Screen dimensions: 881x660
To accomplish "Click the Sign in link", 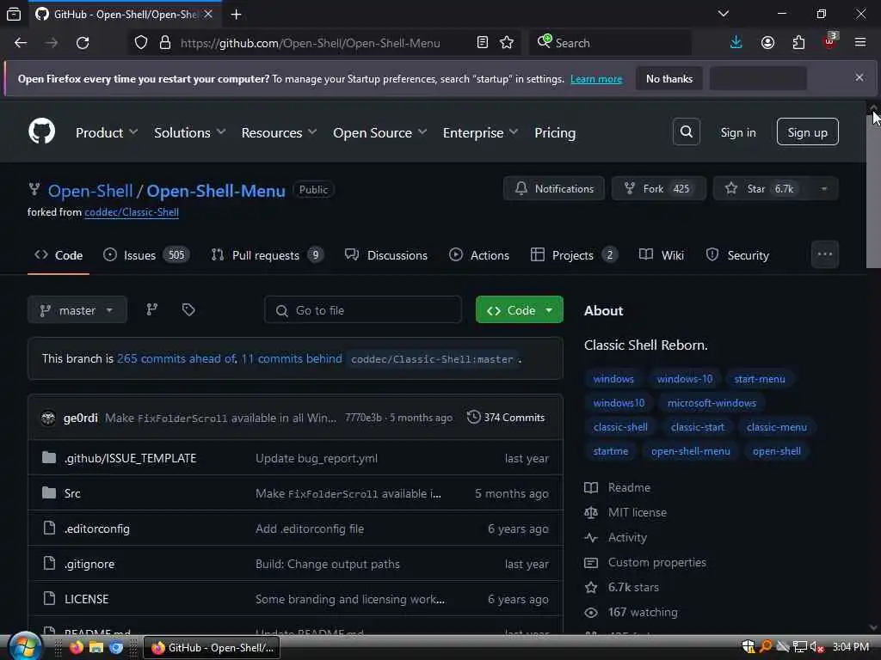I will pyautogui.click(x=738, y=132).
